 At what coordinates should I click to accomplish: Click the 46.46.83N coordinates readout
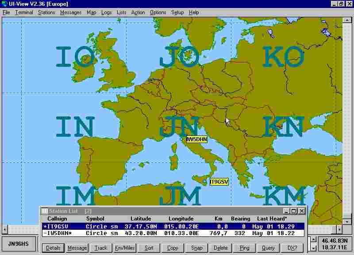pyautogui.click(x=335, y=241)
